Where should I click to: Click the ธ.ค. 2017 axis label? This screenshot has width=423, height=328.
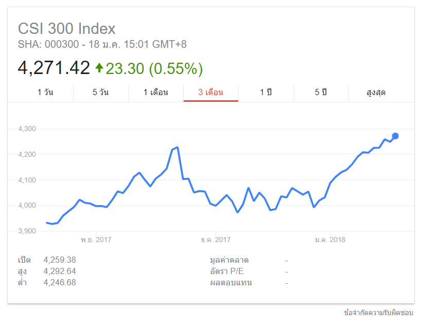point(216,240)
